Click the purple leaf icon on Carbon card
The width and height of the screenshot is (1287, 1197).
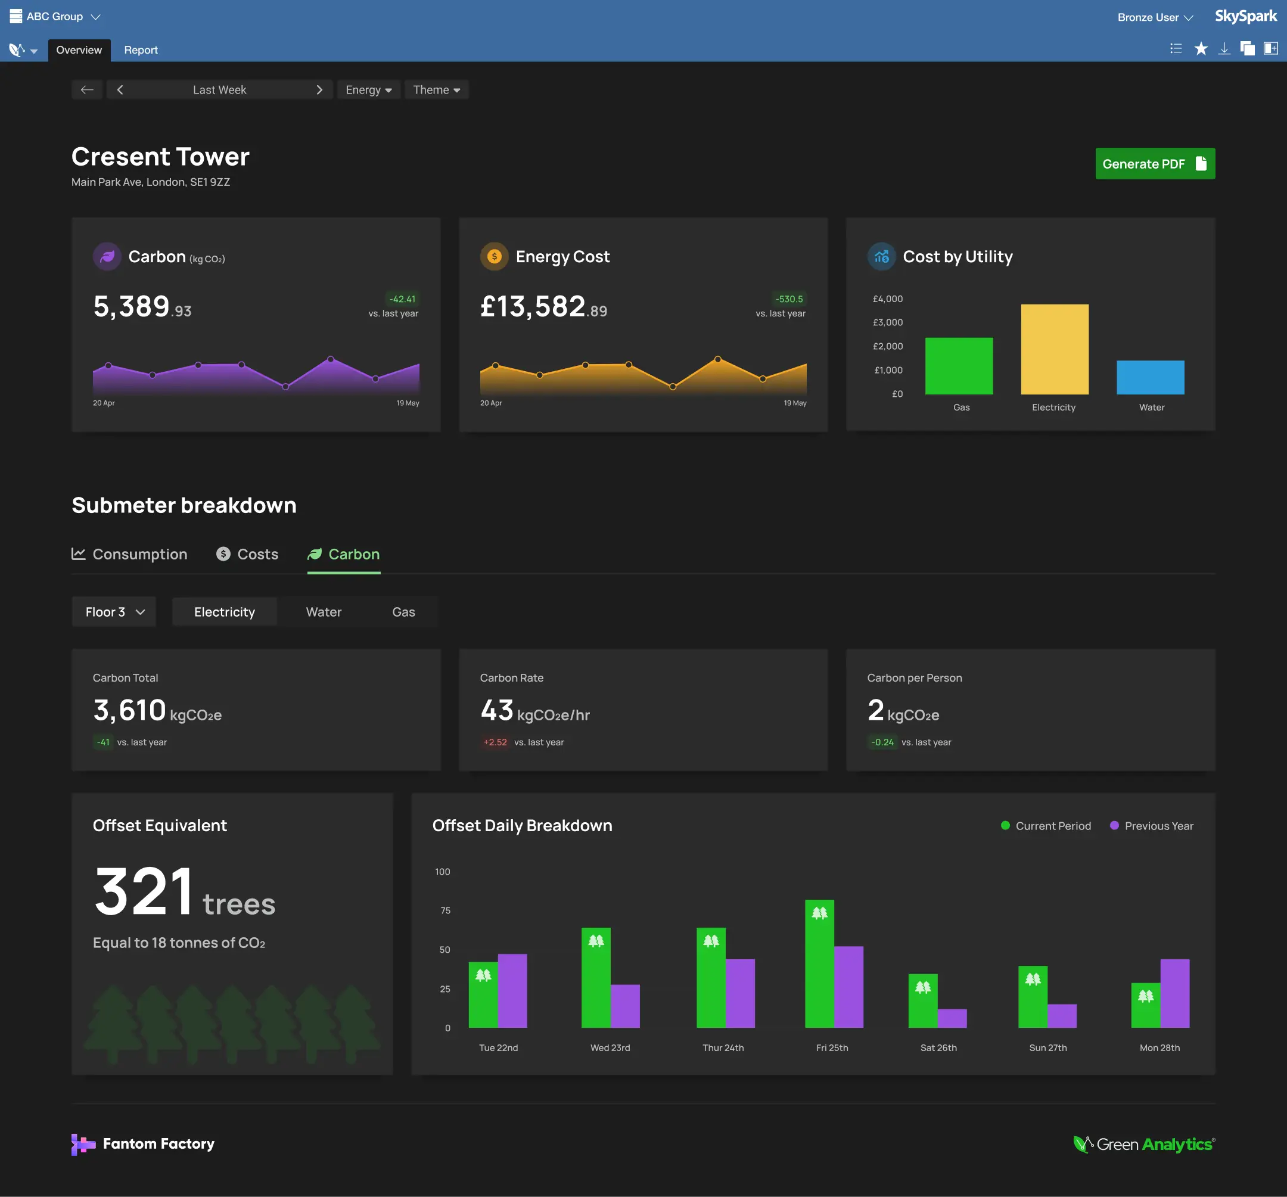[107, 256]
